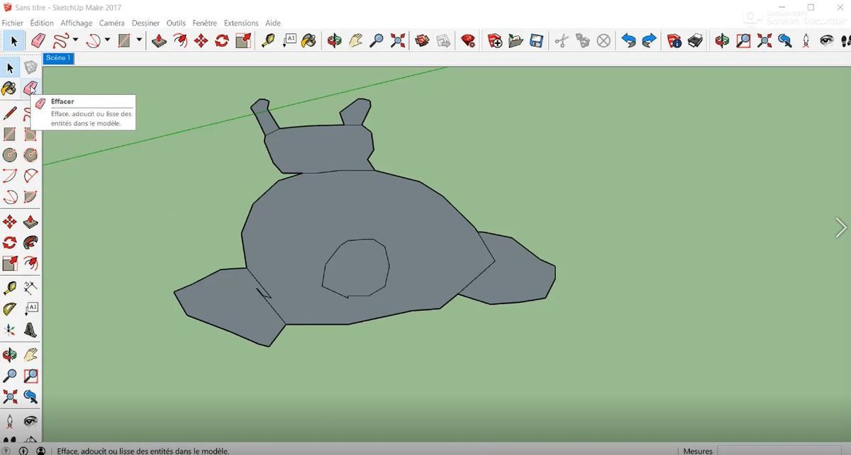Pick the Text label tool in top toolbar

click(x=289, y=40)
